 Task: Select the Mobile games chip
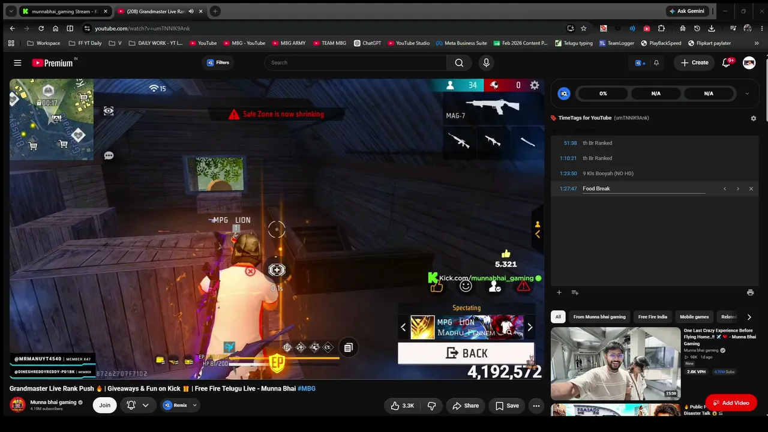coord(694,317)
